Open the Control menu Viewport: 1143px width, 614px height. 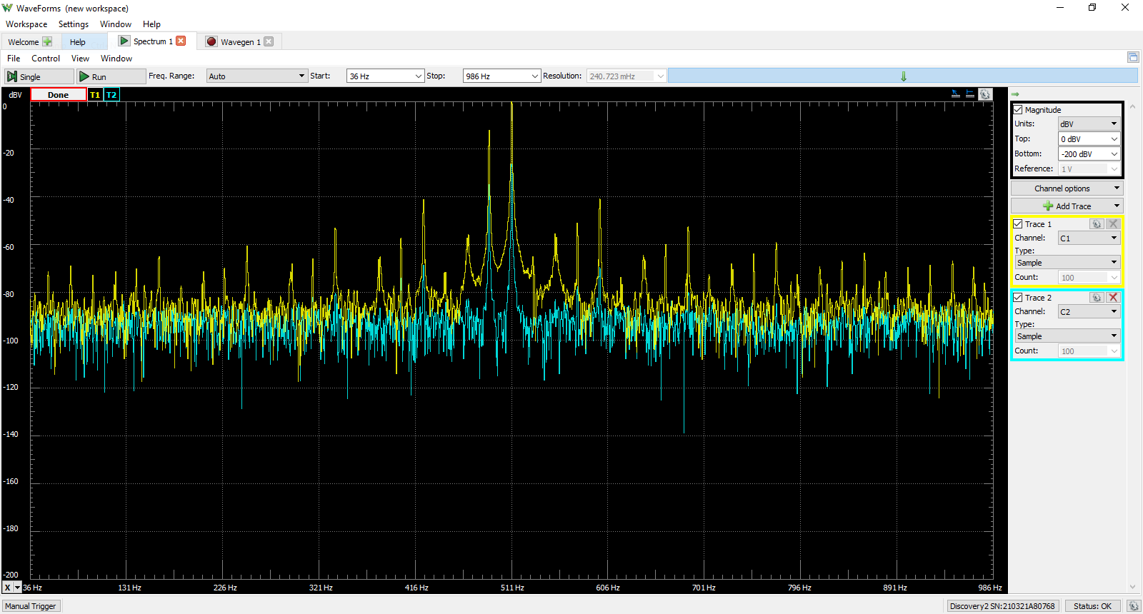pyautogui.click(x=46, y=59)
